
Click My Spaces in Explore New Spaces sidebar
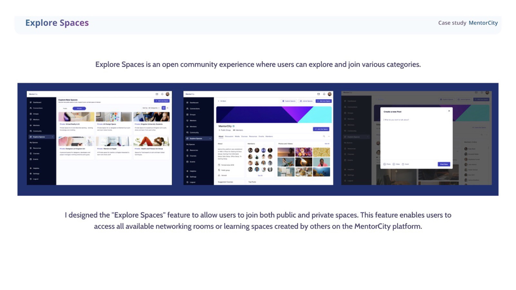coord(34,143)
